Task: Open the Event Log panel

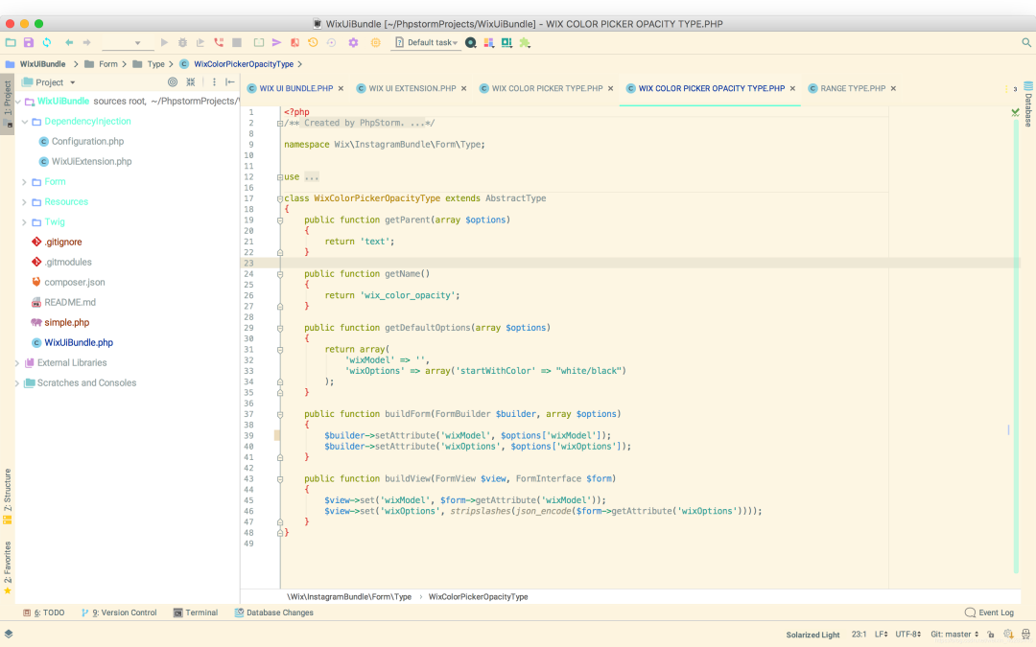Action: click(989, 612)
